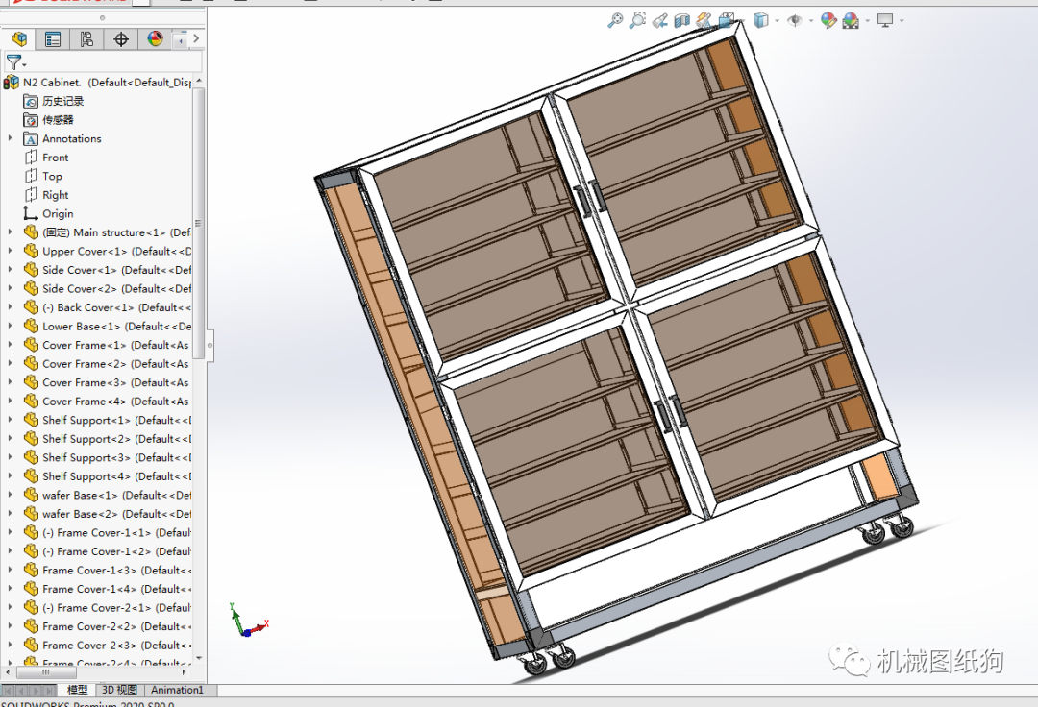The image size is (1038, 707).
Task: Expand Back Cover<1> component
Action: point(10,306)
